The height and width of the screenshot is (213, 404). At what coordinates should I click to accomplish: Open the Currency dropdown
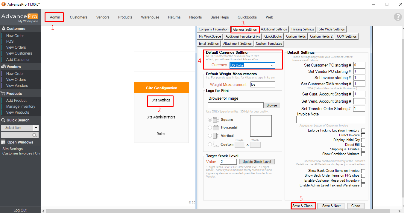pos(272,65)
